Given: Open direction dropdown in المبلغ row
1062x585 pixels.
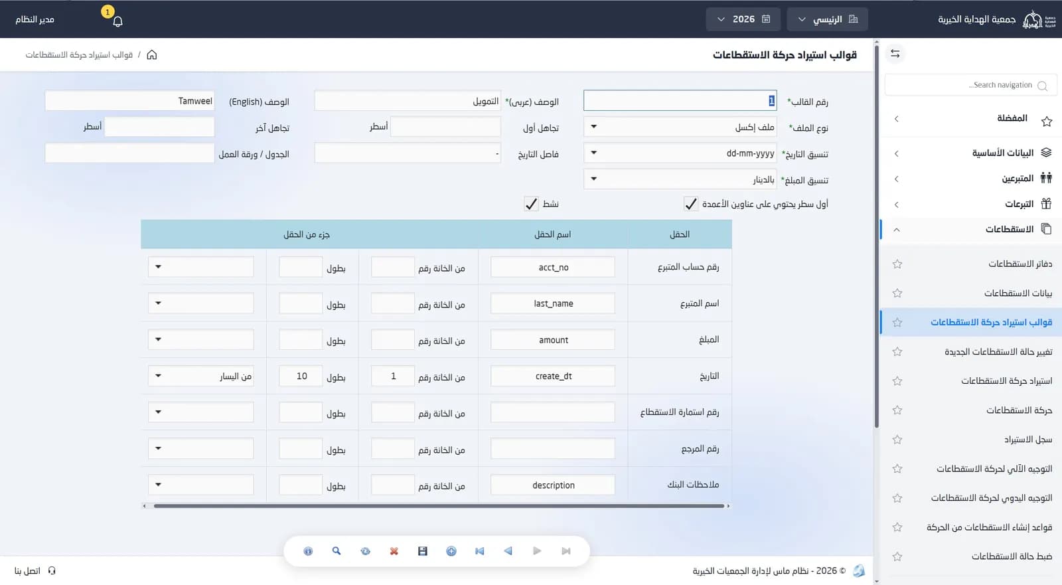Looking at the screenshot, I should 201,339.
